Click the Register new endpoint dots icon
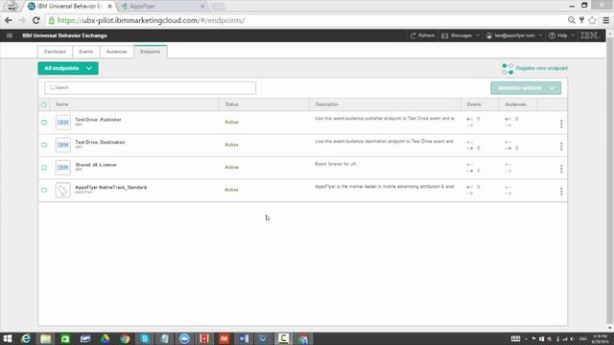 pos(508,69)
